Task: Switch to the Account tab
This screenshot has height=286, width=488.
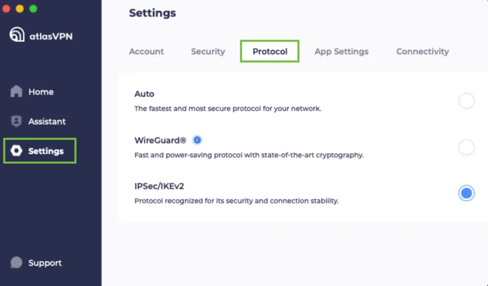Action: [146, 51]
